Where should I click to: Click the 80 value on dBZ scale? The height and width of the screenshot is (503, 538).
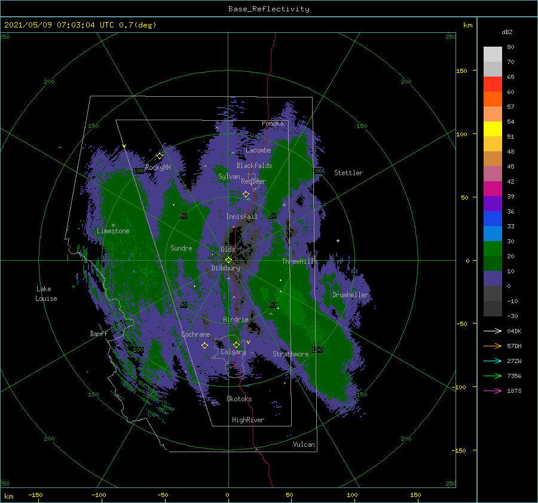point(511,47)
